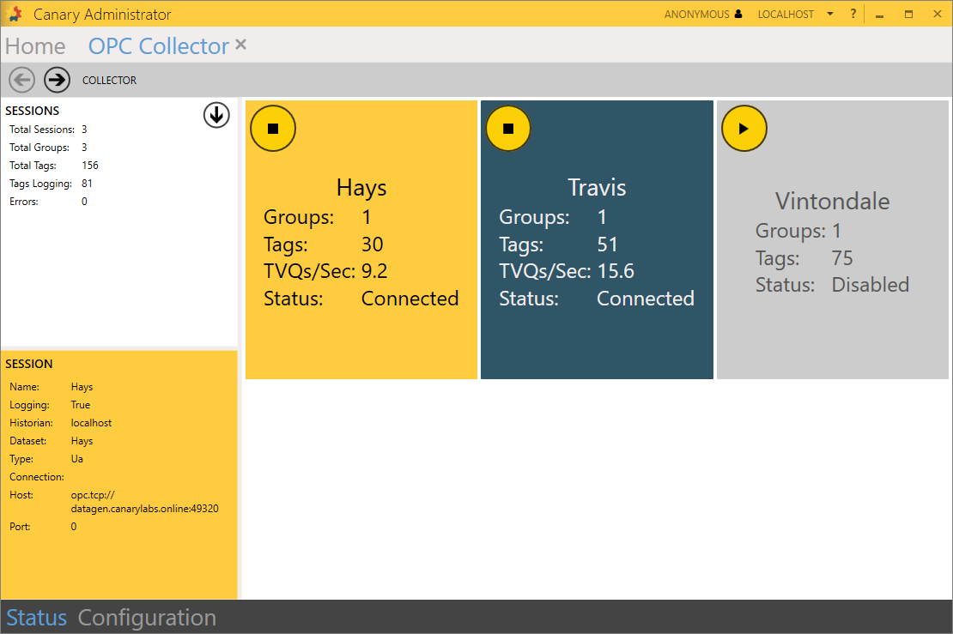Stop the Travis session
This screenshot has width=953, height=634.
pos(508,129)
